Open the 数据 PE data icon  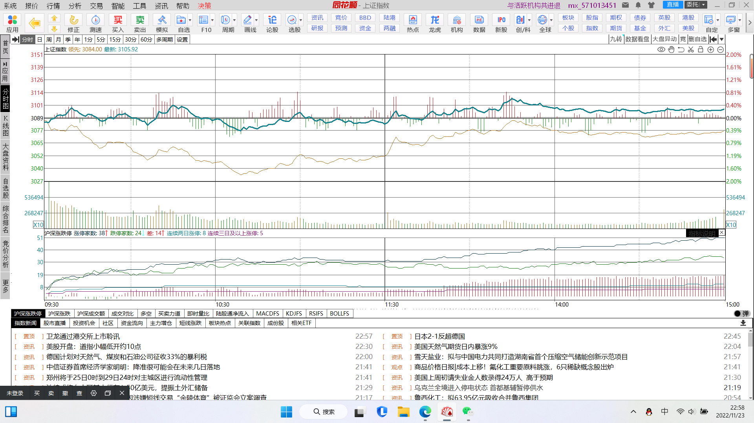tap(479, 23)
